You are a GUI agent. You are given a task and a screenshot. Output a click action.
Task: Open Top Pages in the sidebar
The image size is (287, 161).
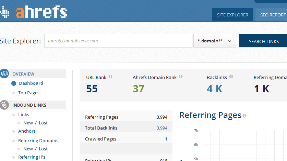pyautogui.click(x=29, y=93)
